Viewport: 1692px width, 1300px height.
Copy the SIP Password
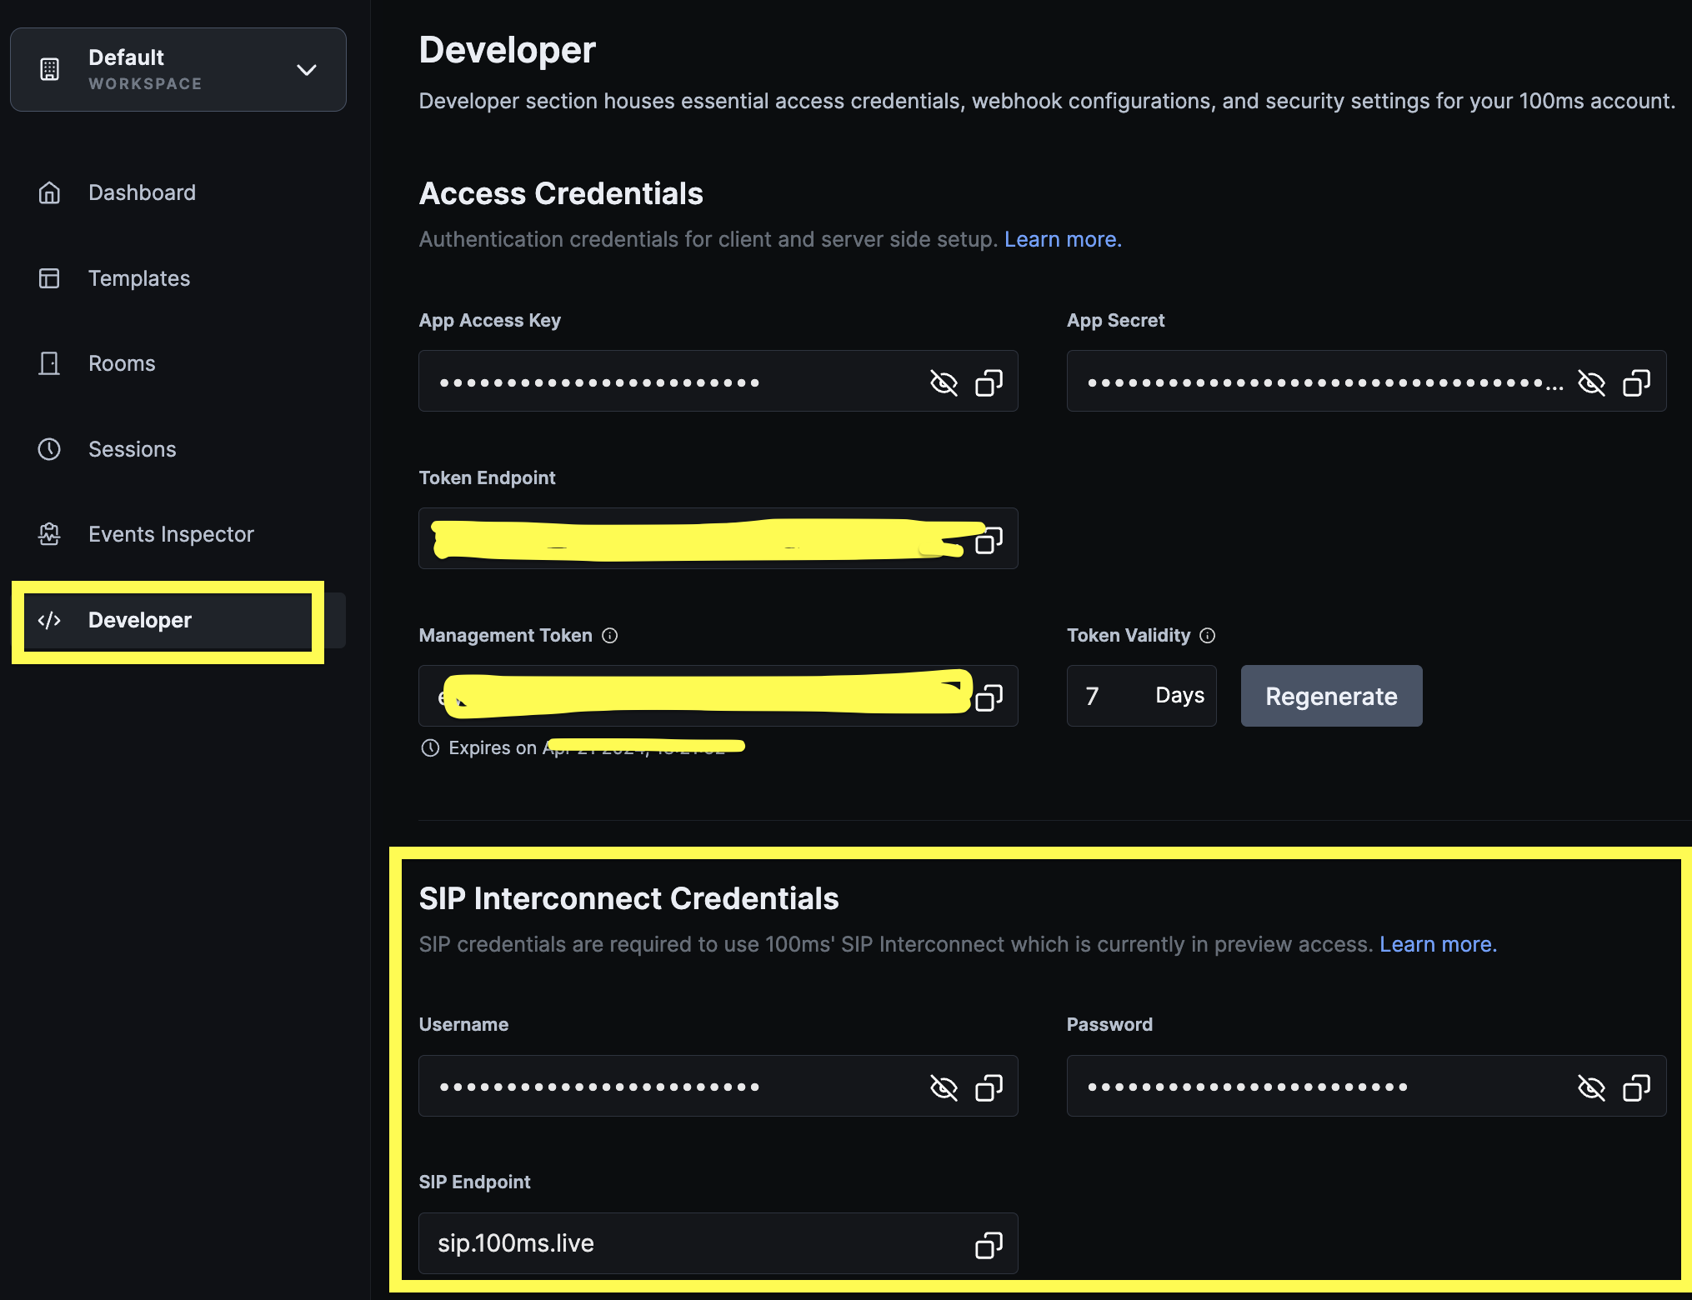(1636, 1087)
